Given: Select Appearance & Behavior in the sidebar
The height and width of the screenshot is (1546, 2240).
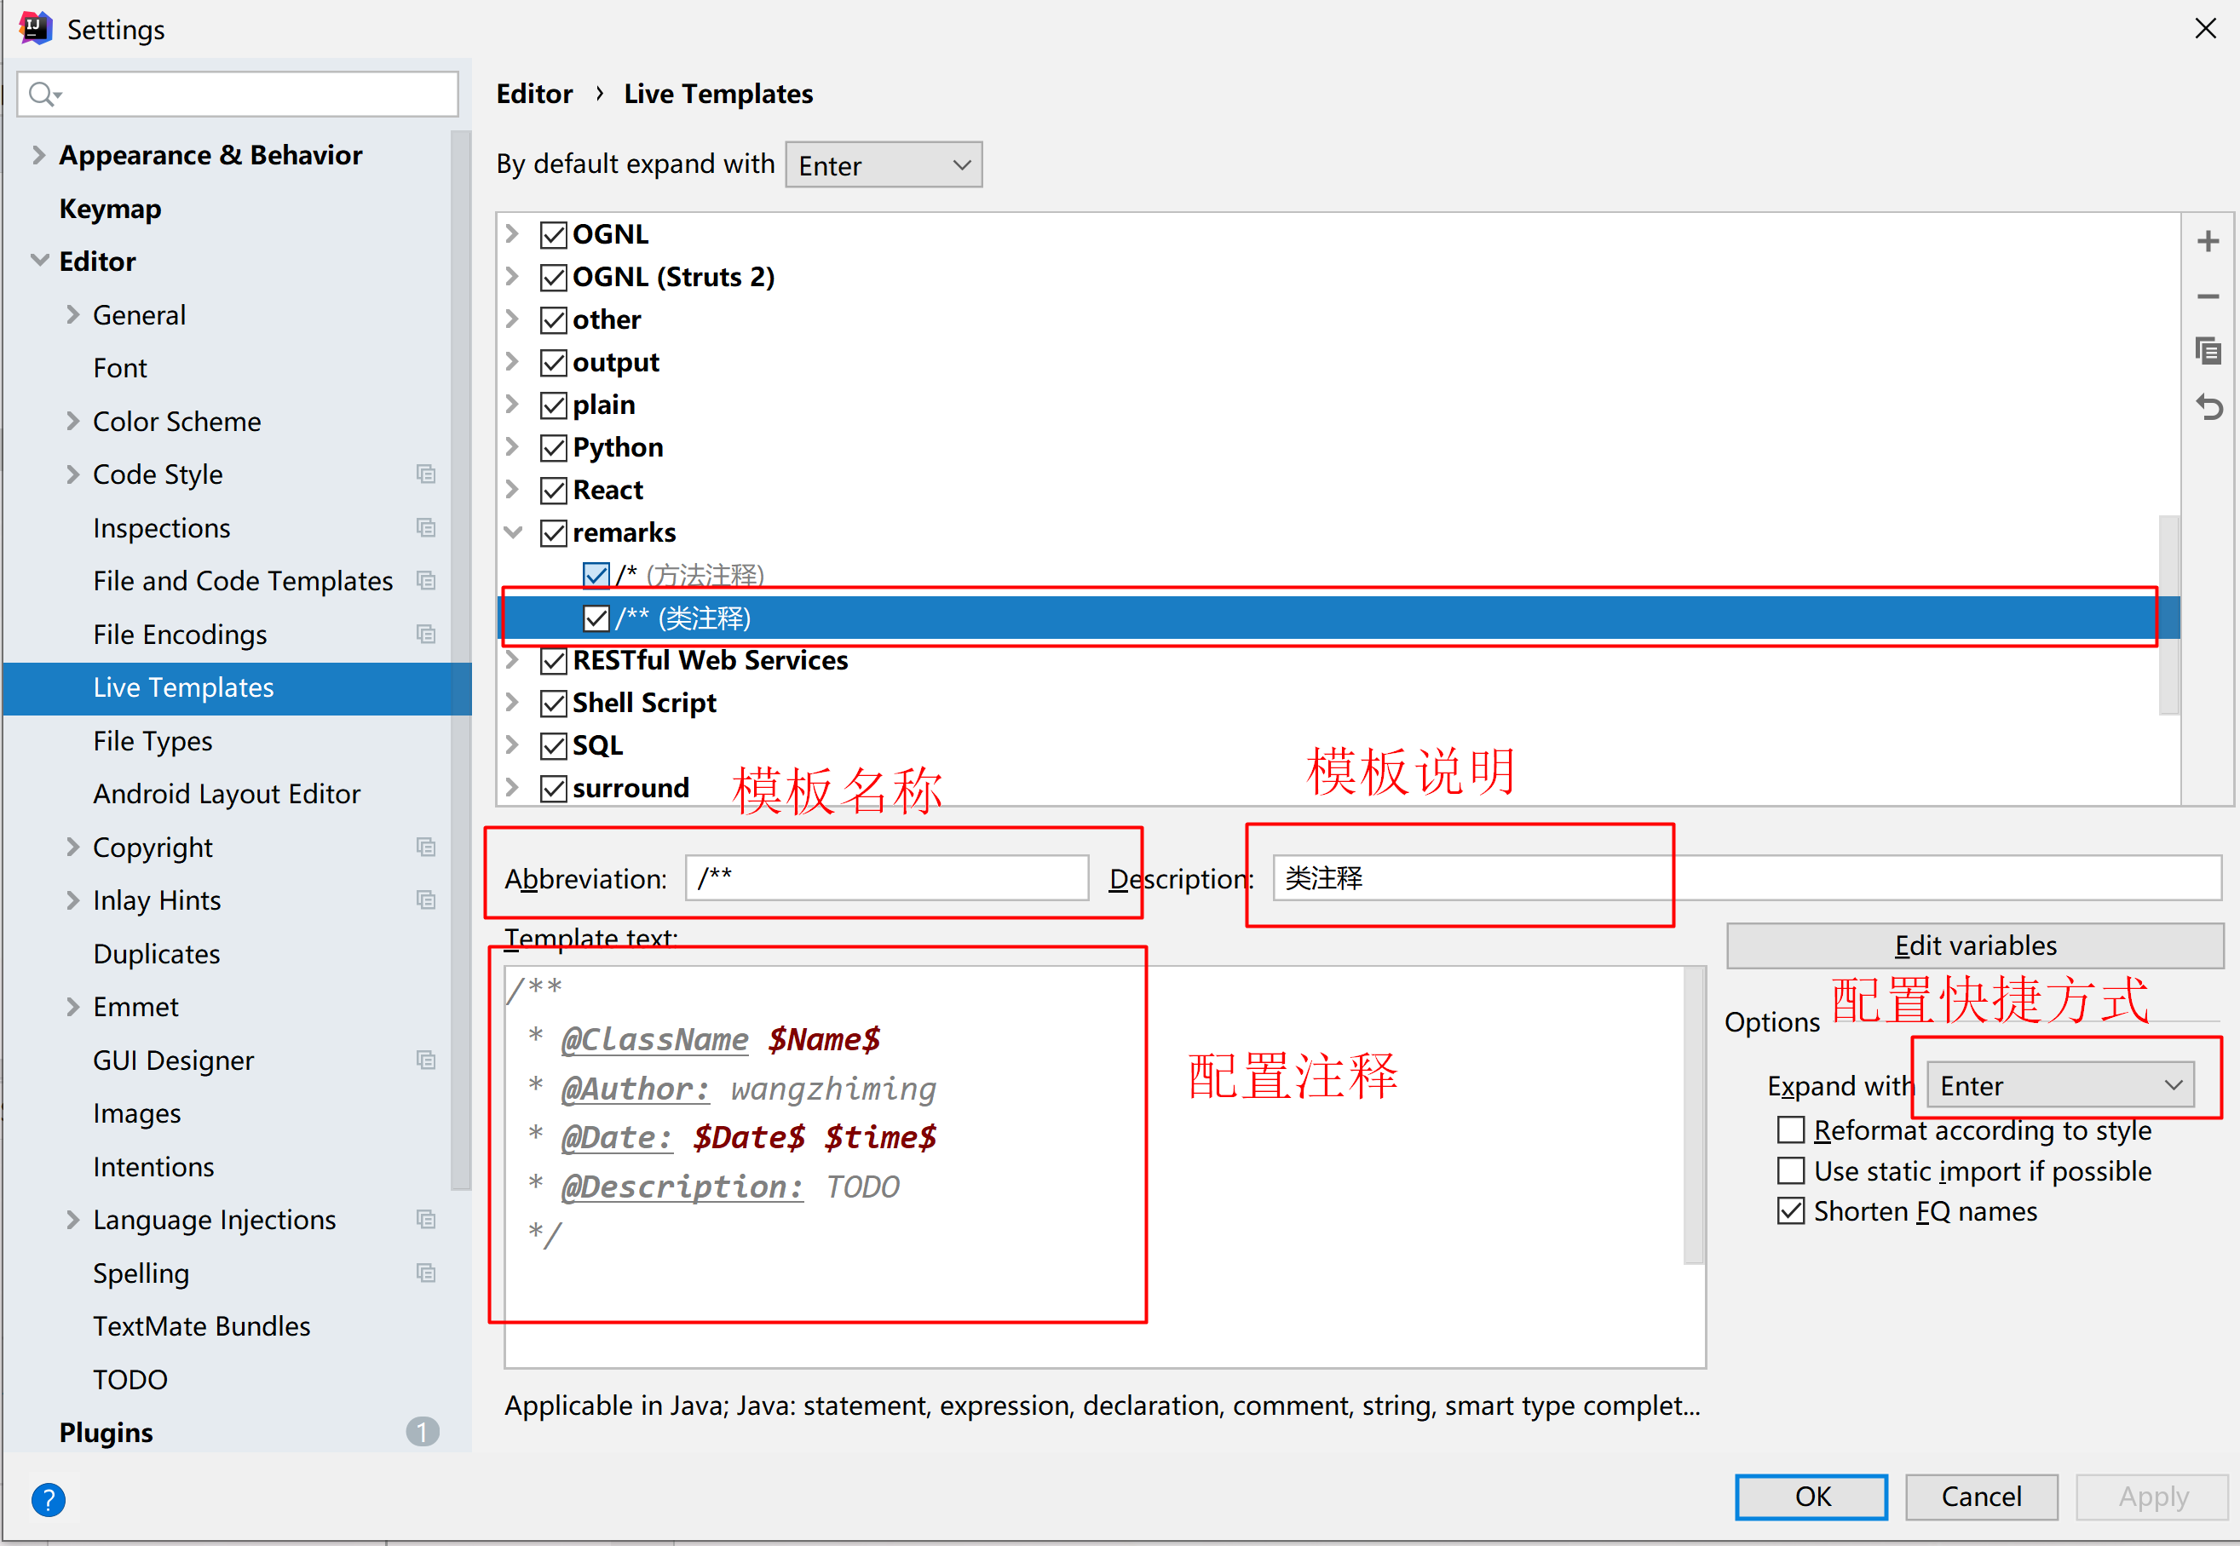Looking at the screenshot, I should point(210,154).
